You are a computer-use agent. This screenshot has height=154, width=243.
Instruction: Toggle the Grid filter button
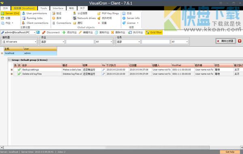pos(154,32)
